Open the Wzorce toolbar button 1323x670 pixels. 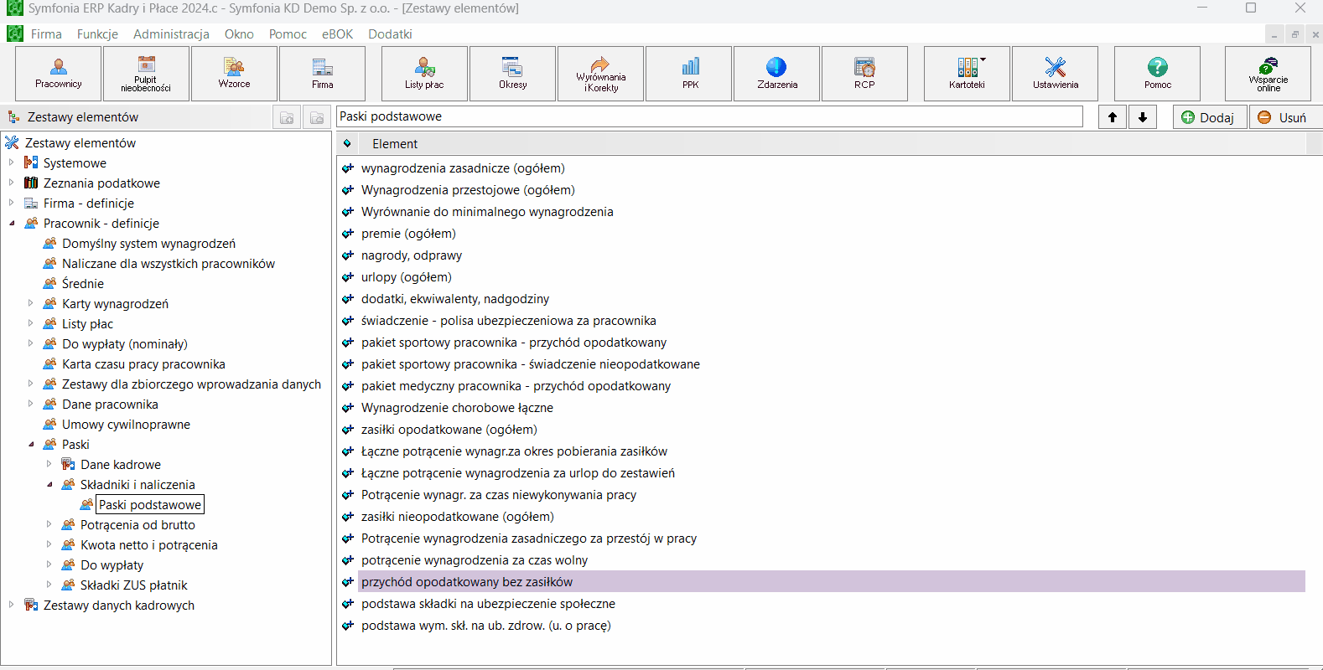pyautogui.click(x=234, y=74)
